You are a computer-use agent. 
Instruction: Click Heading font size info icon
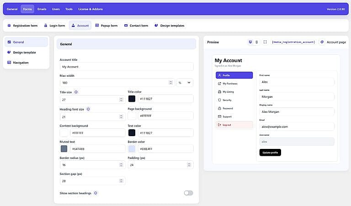(x=88, y=109)
